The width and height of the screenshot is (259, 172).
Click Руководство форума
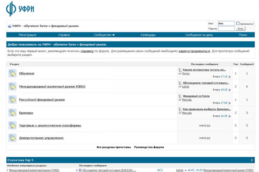click(149, 147)
